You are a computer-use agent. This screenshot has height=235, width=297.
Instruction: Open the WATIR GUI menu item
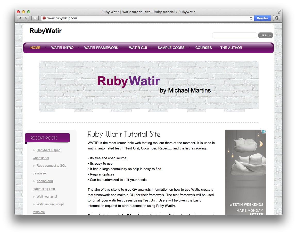click(x=138, y=48)
